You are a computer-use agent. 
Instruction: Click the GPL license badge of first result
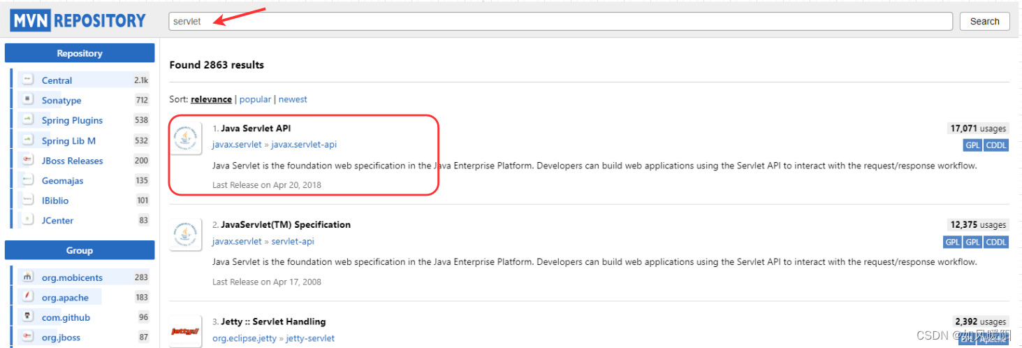pyautogui.click(x=972, y=145)
